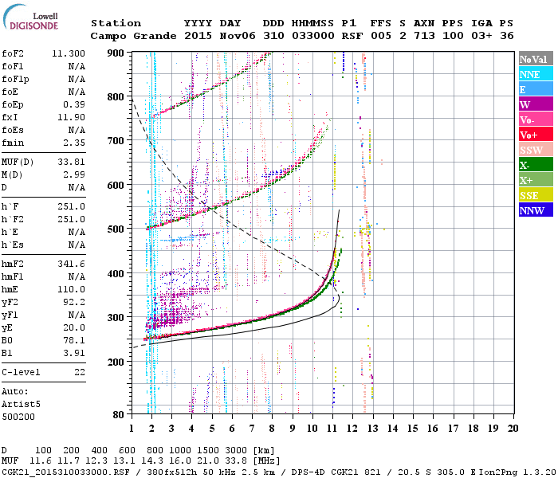The width and height of the screenshot is (558, 478).
Task: Select the X- dark green swatch
Action: (x=536, y=165)
